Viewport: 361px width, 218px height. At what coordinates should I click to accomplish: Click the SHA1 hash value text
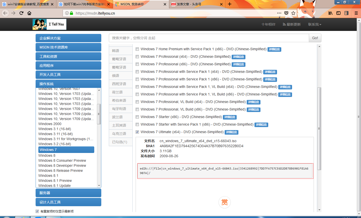pos(201,146)
